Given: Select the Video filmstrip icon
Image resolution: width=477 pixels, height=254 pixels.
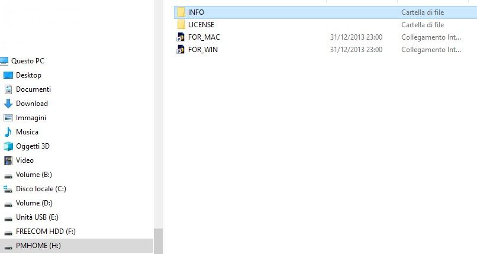Looking at the screenshot, I should (8, 160).
